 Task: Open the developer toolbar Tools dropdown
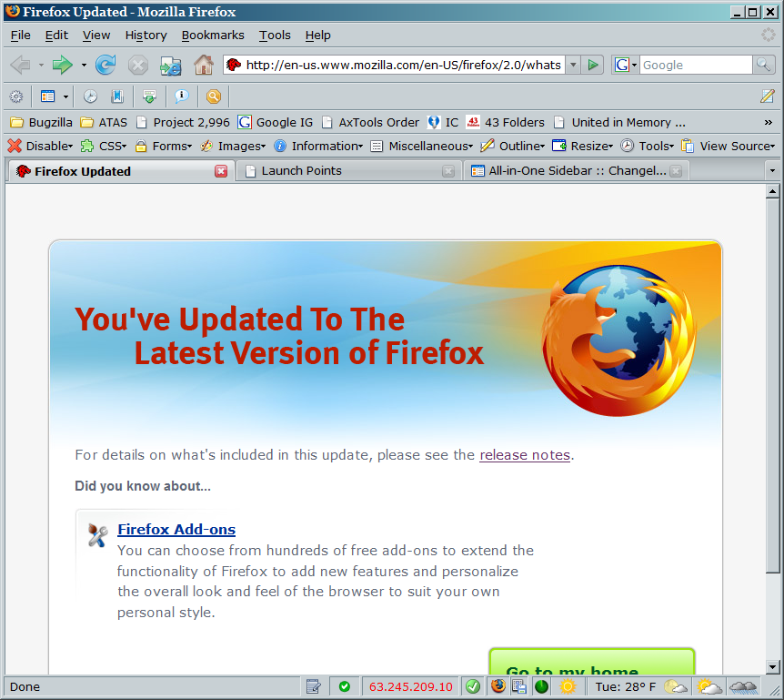(x=647, y=147)
